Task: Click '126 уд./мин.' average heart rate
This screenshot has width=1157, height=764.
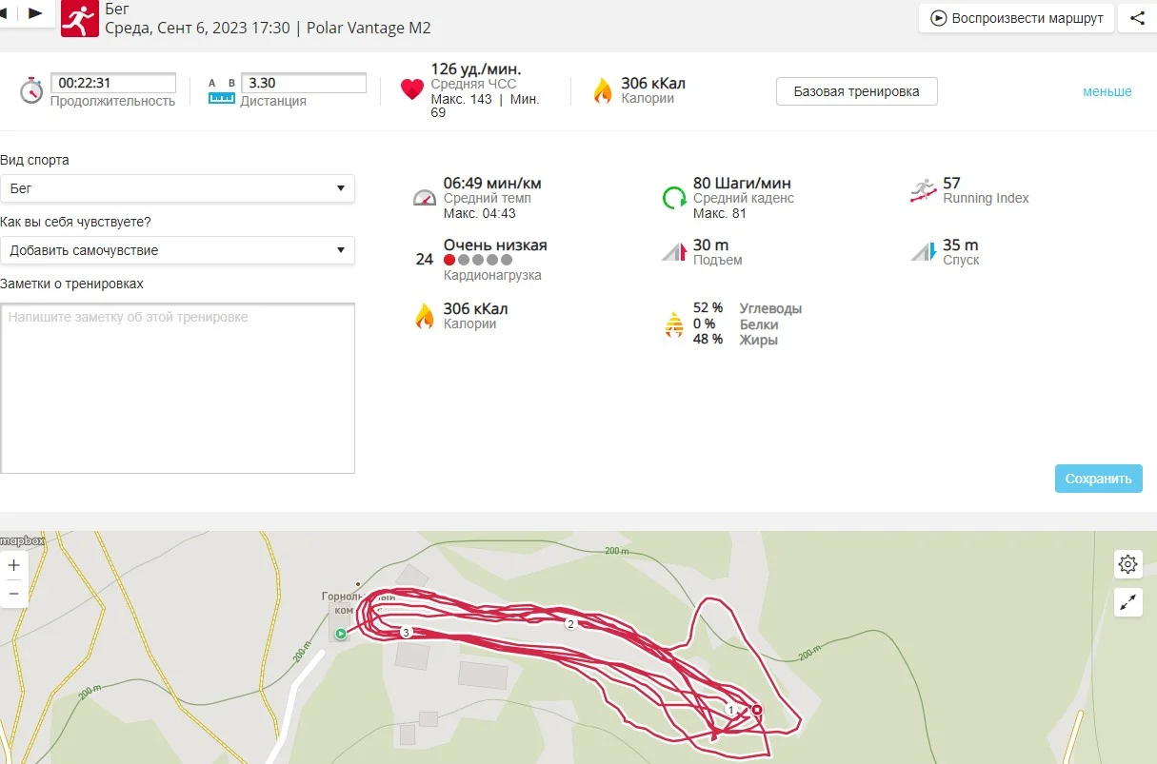Action: pyautogui.click(x=476, y=69)
